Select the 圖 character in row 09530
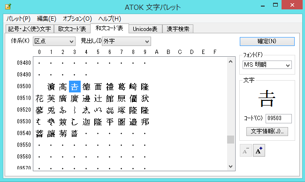This screenshot has width=305, height=182. click(x=122, y=122)
